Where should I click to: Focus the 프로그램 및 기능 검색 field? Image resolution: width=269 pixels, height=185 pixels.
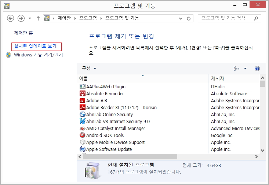pyautogui.click(x=229, y=18)
